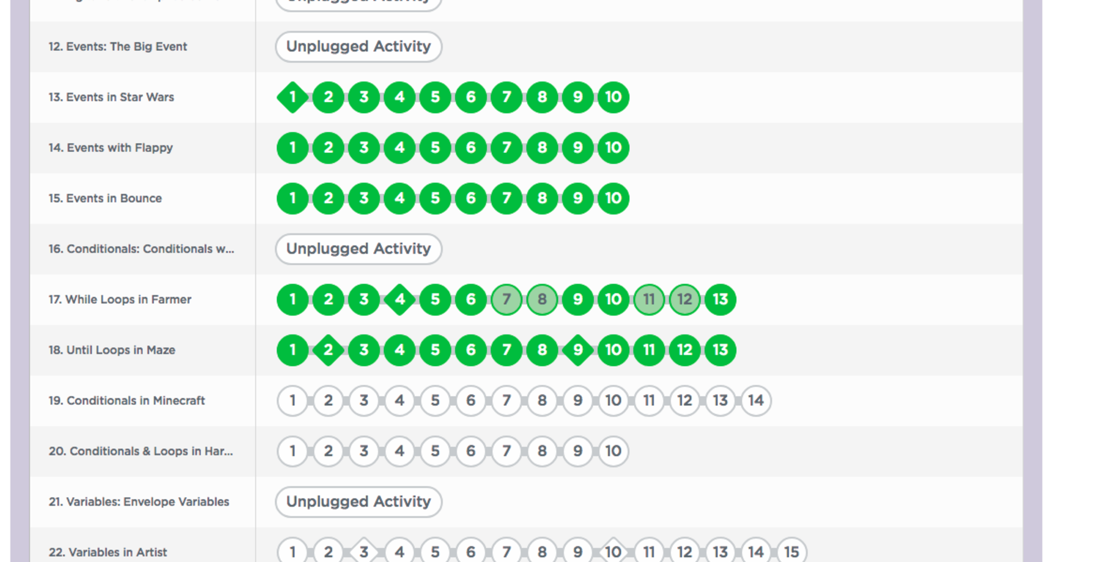Screen dimensions: 1108x562
Task: Select light green puzzle 12 in While Loops in Farmer
Action: pos(684,299)
